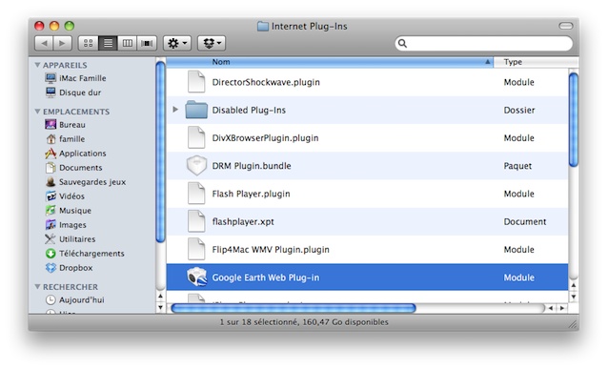
Task: Click the green zoom window button
Action: click(x=70, y=26)
